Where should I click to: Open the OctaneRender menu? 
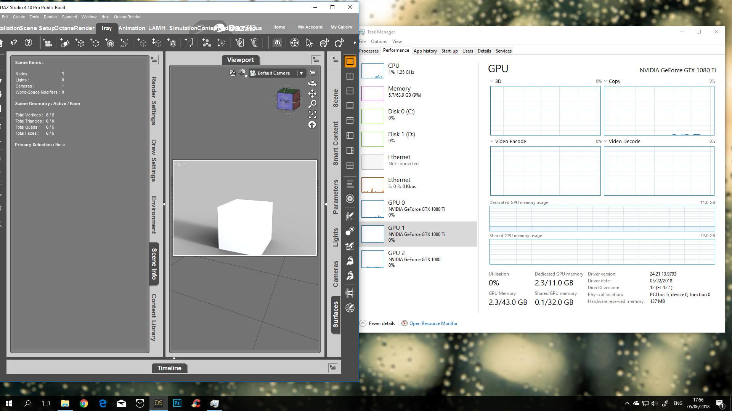click(127, 17)
